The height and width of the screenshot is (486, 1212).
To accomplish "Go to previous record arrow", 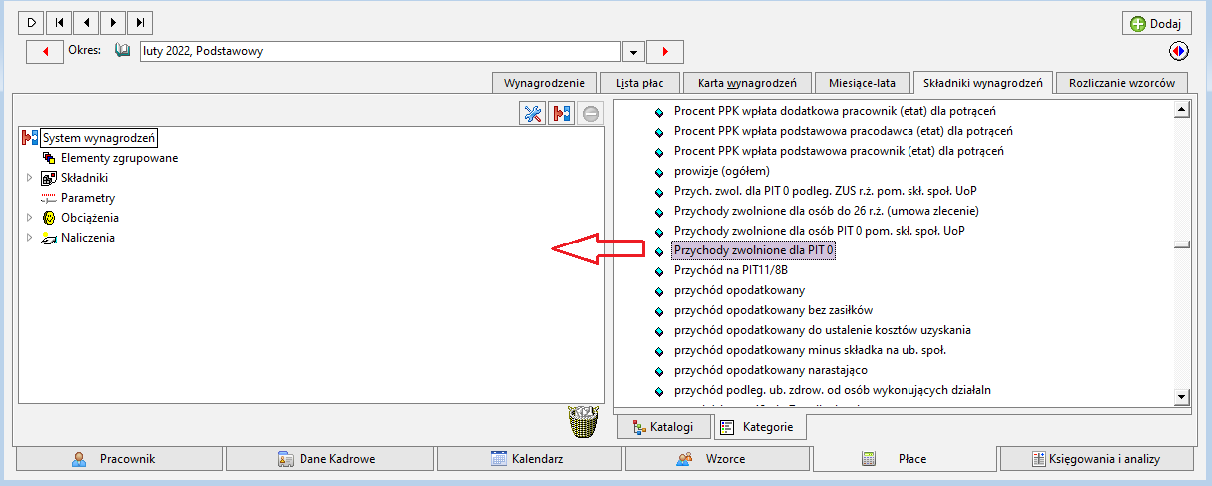I will 86,21.
